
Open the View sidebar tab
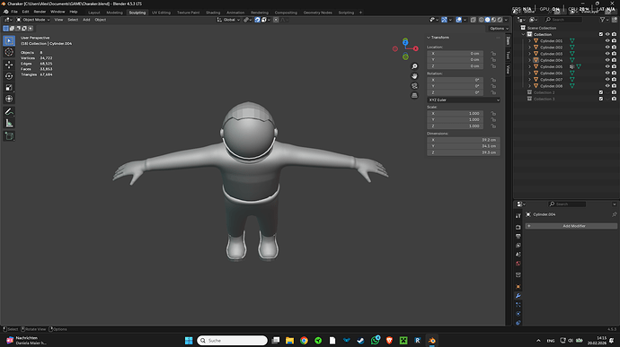pos(508,69)
